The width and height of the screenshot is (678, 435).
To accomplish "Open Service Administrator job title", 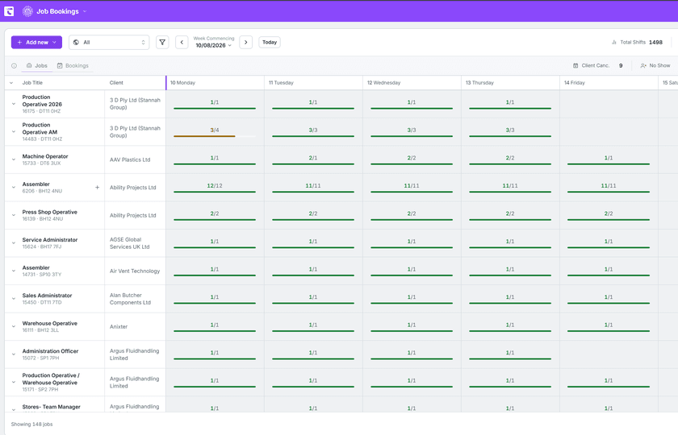I will point(50,239).
